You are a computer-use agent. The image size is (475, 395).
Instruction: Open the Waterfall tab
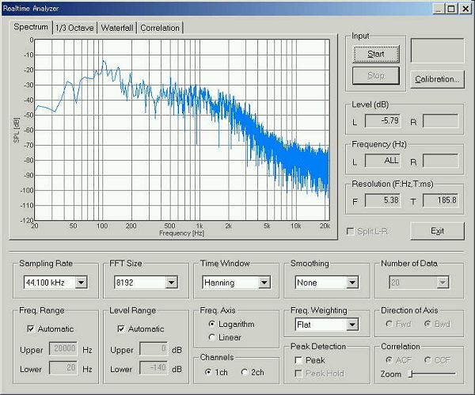pos(116,28)
